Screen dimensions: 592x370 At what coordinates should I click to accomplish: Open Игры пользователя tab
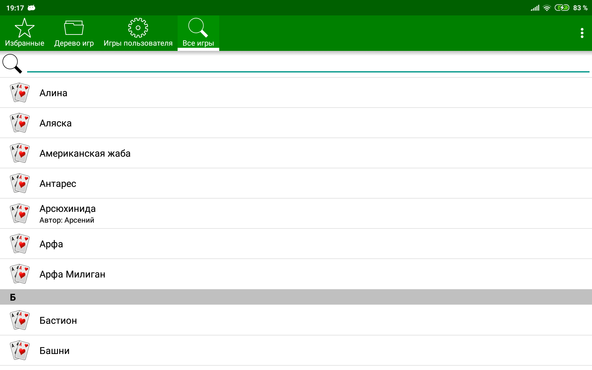138,33
